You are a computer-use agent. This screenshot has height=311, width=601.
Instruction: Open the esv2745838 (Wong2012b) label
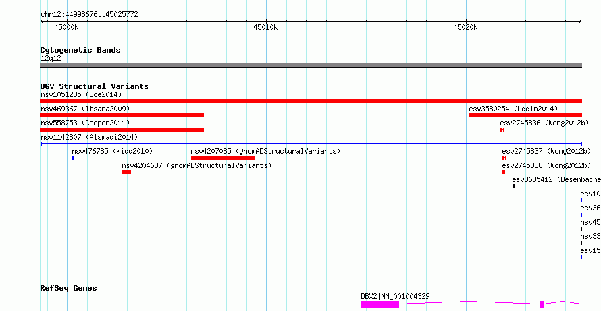tap(547, 165)
